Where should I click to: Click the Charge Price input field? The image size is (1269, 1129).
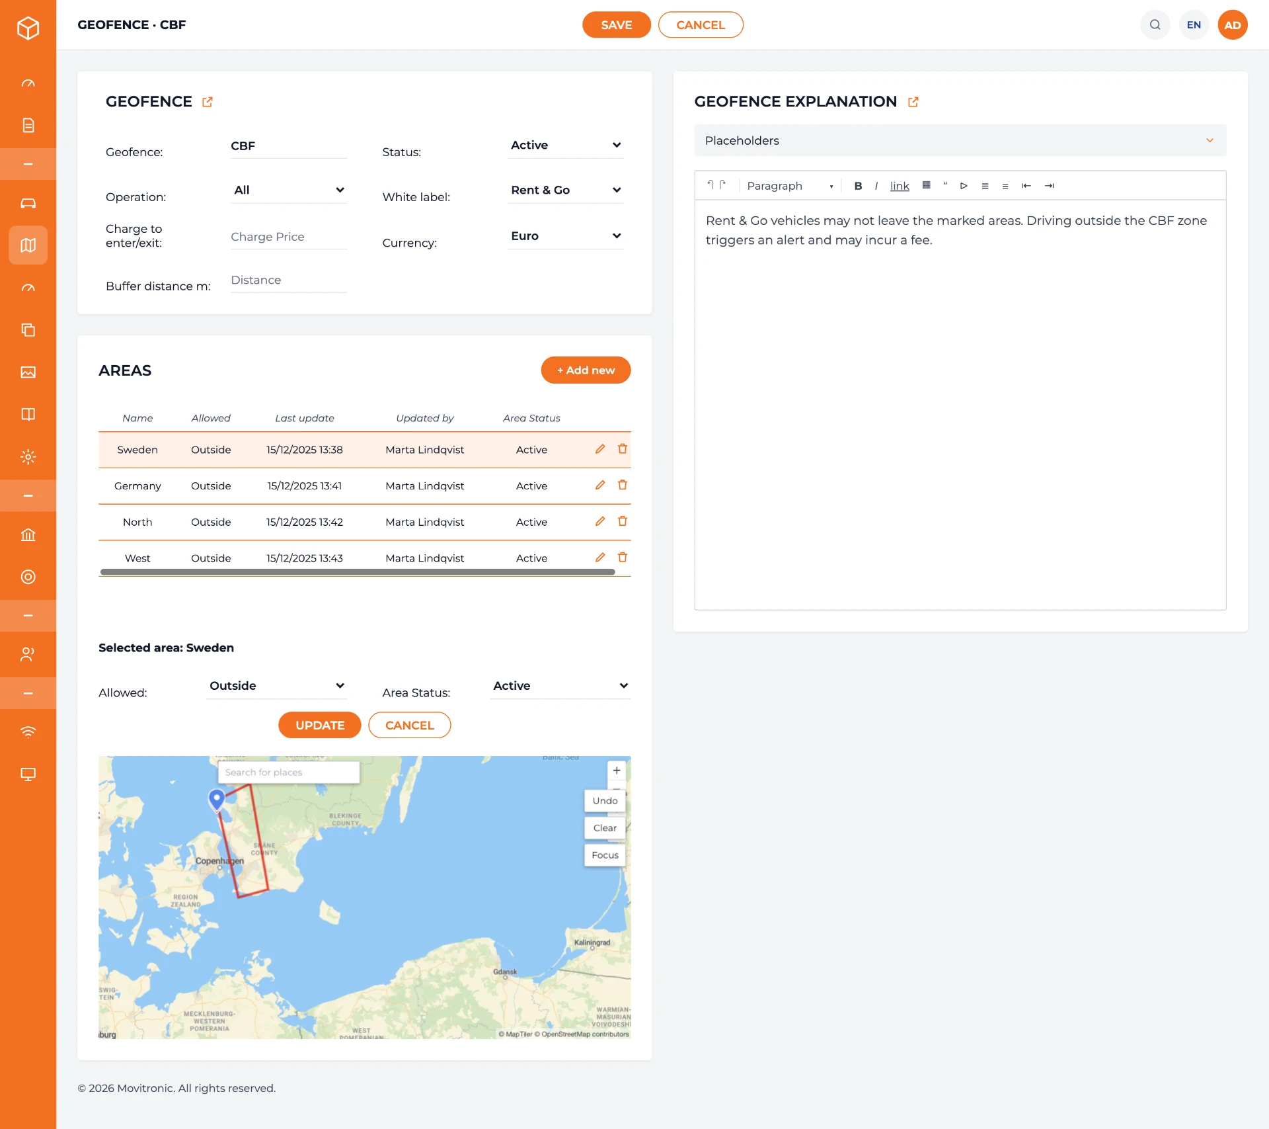(289, 237)
